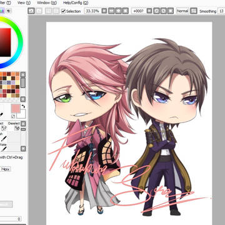Open the partly visible Filter (T) menu
Screen dimensions: 225x225
tap(6, 2)
